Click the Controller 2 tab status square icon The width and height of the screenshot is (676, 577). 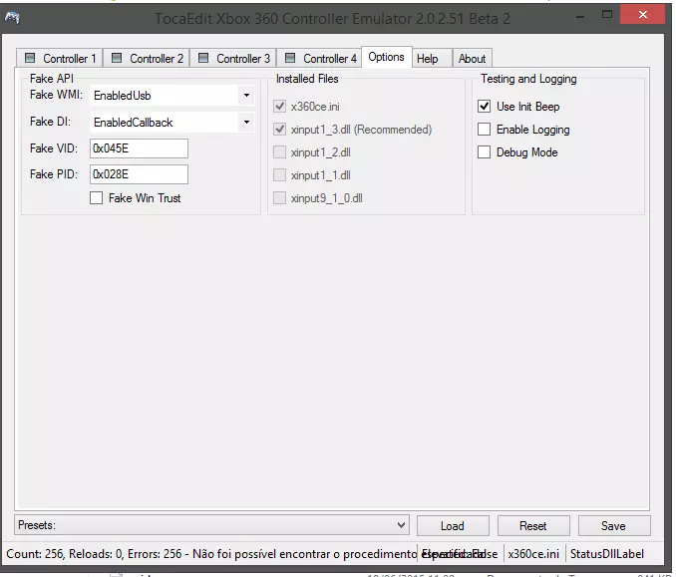coord(117,58)
